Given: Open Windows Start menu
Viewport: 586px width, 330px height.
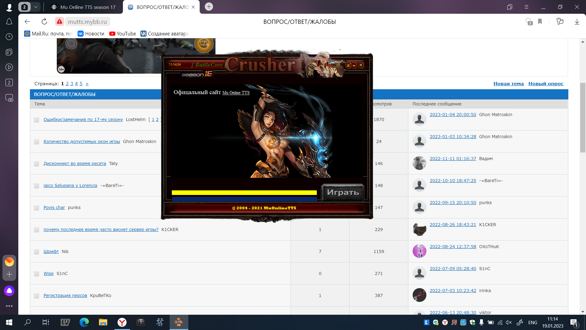Looking at the screenshot, I should tap(9, 322).
